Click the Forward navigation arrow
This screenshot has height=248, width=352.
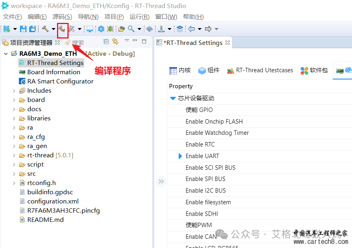click(x=208, y=29)
